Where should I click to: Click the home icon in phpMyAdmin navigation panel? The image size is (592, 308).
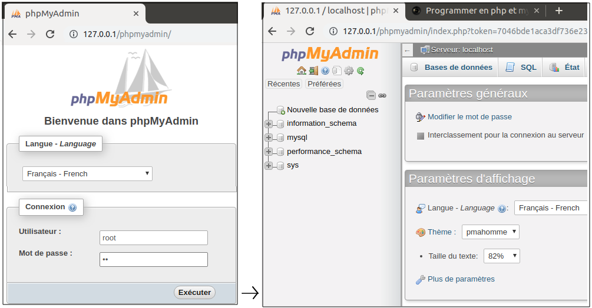(x=301, y=71)
